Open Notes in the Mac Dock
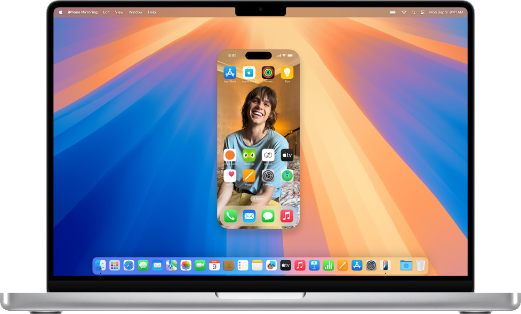Screen dimensions: 521x314 click(x=257, y=265)
